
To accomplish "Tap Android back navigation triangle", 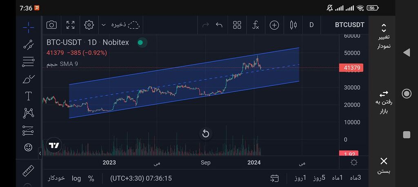I will (407, 52).
